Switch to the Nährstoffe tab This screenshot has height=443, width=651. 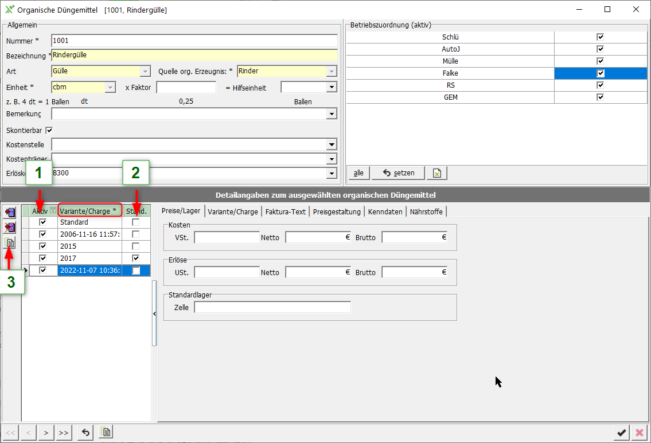[426, 211]
